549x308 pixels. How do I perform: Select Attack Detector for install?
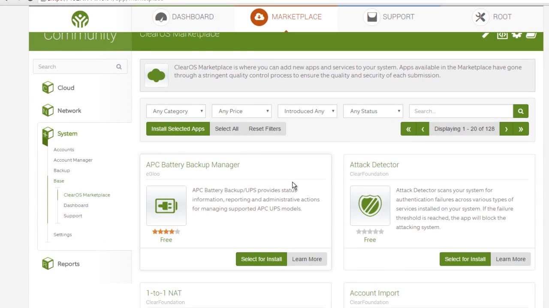click(x=465, y=259)
